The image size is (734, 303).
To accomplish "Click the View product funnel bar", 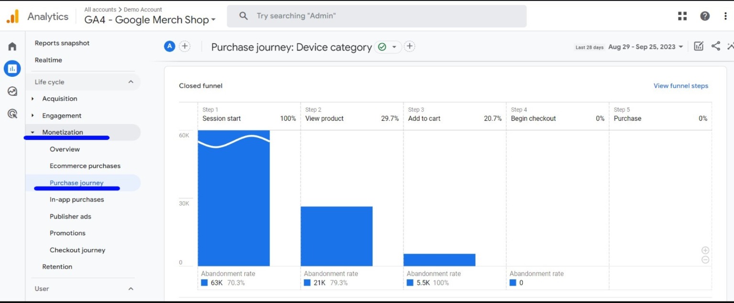I will pyautogui.click(x=337, y=236).
